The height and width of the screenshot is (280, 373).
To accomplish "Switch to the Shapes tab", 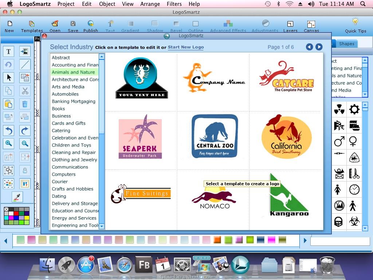I will point(346,44).
